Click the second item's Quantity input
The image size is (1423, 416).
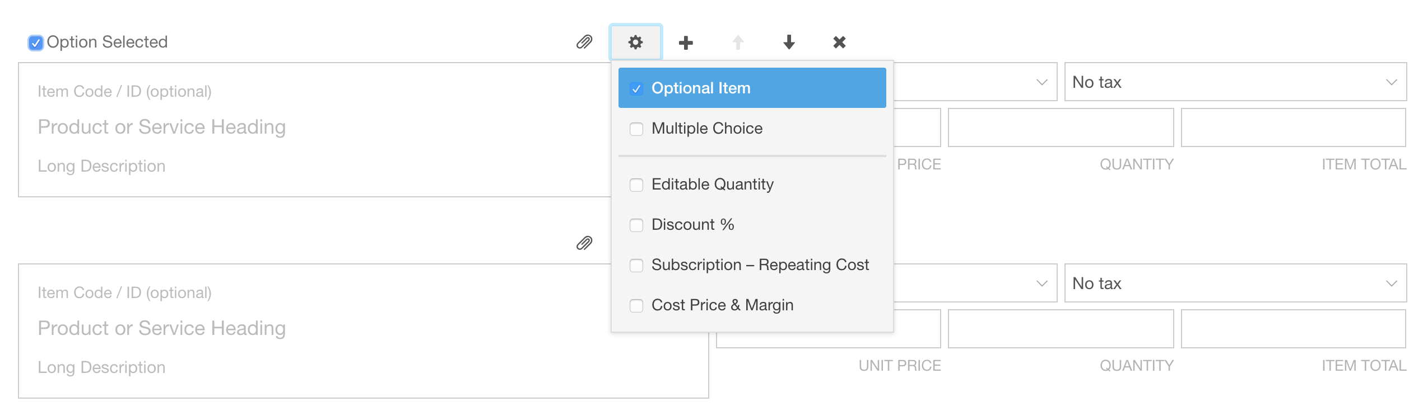pos(1061,329)
